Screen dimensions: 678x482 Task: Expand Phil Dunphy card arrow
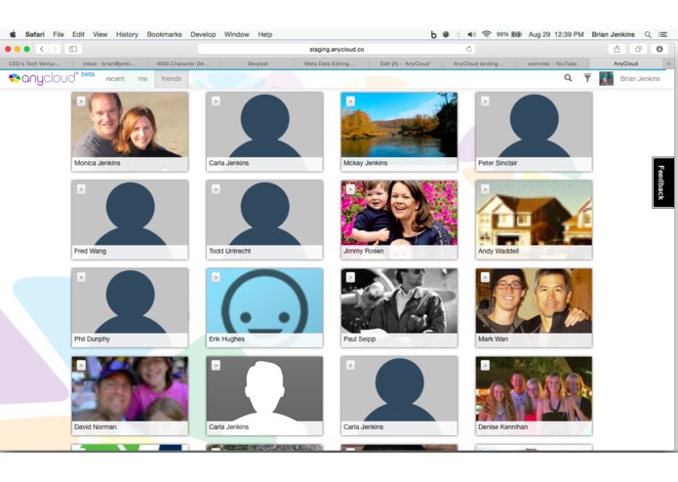point(81,277)
